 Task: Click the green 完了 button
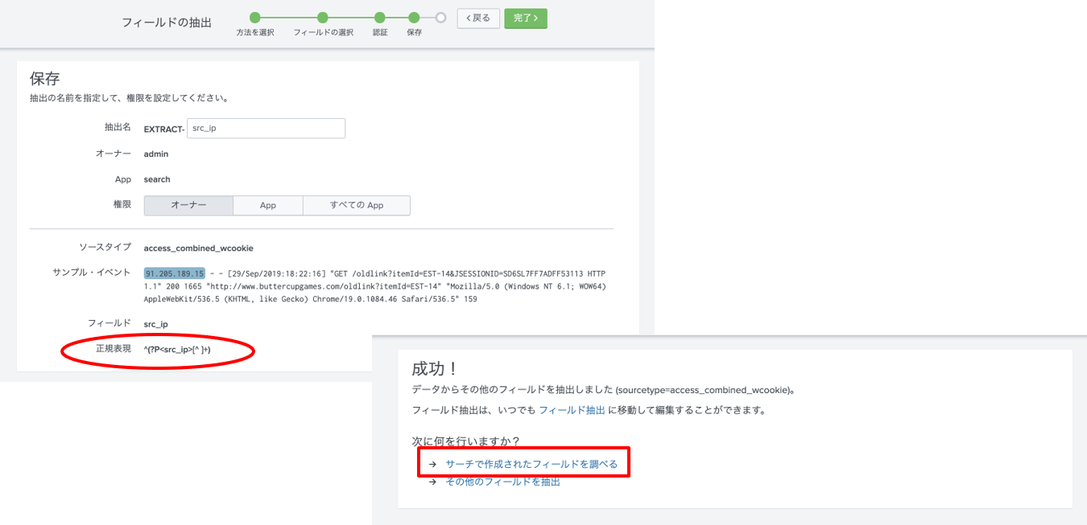pyautogui.click(x=526, y=18)
